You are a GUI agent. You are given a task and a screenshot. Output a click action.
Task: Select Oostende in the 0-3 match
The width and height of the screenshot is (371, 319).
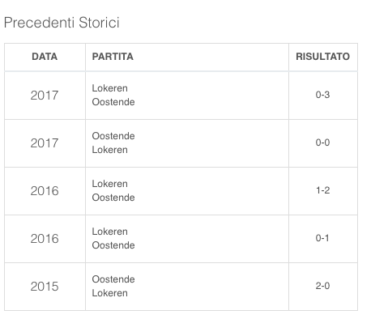click(113, 102)
